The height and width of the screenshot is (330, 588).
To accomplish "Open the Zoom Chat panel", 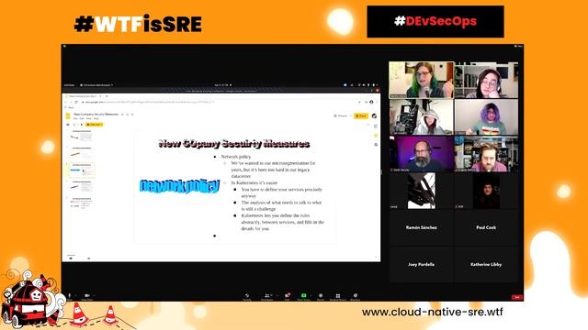I will pyautogui.click(x=288, y=297).
